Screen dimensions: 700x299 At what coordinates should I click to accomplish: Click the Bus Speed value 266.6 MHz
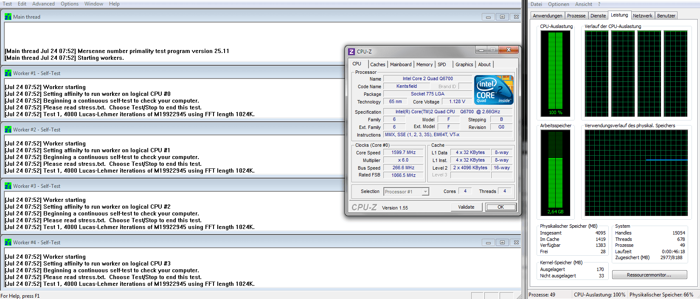click(x=403, y=168)
